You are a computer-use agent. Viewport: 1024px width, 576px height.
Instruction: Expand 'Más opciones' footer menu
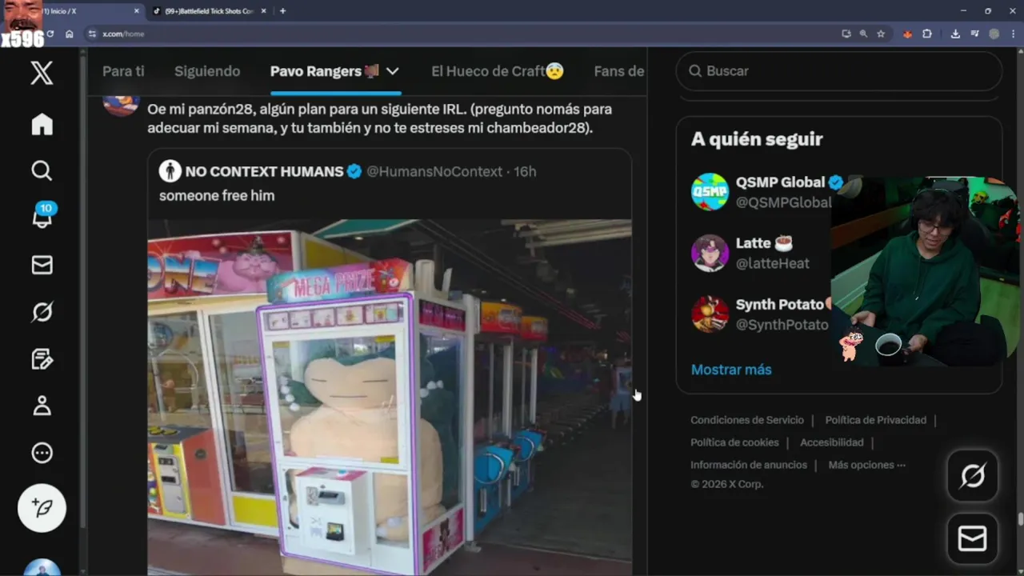pyautogui.click(x=867, y=465)
